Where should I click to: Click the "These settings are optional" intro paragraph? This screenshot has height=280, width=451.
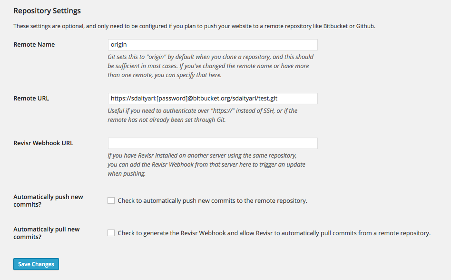tap(194, 26)
